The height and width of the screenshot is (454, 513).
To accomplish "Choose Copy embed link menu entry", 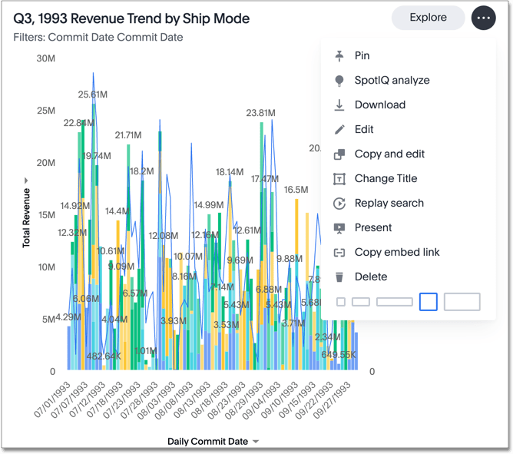I will tap(397, 253).
